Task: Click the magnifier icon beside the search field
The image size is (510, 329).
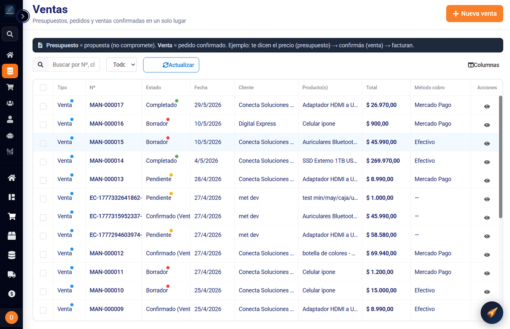Action: pos(40,65)
